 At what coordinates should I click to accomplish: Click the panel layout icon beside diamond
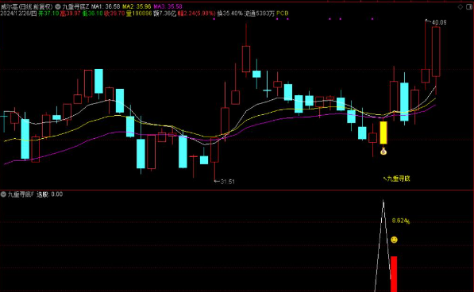469,7
